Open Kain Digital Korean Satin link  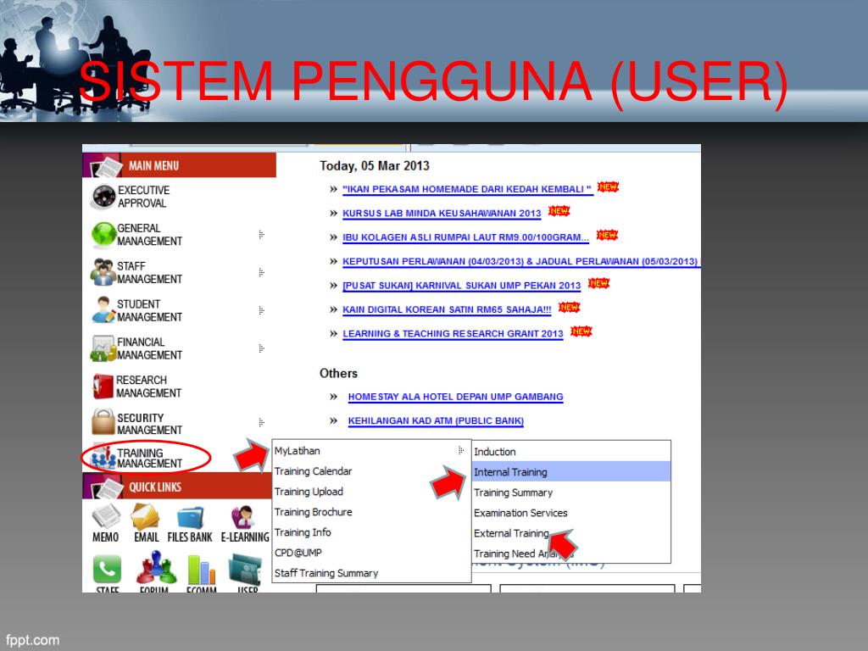[x=447, y=310]
